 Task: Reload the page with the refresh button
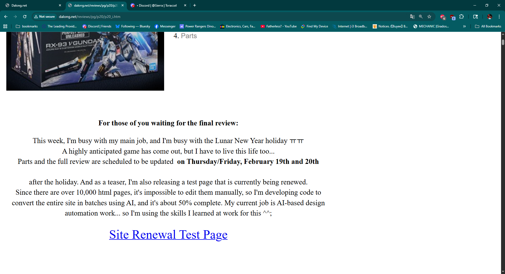click(25, 17)
